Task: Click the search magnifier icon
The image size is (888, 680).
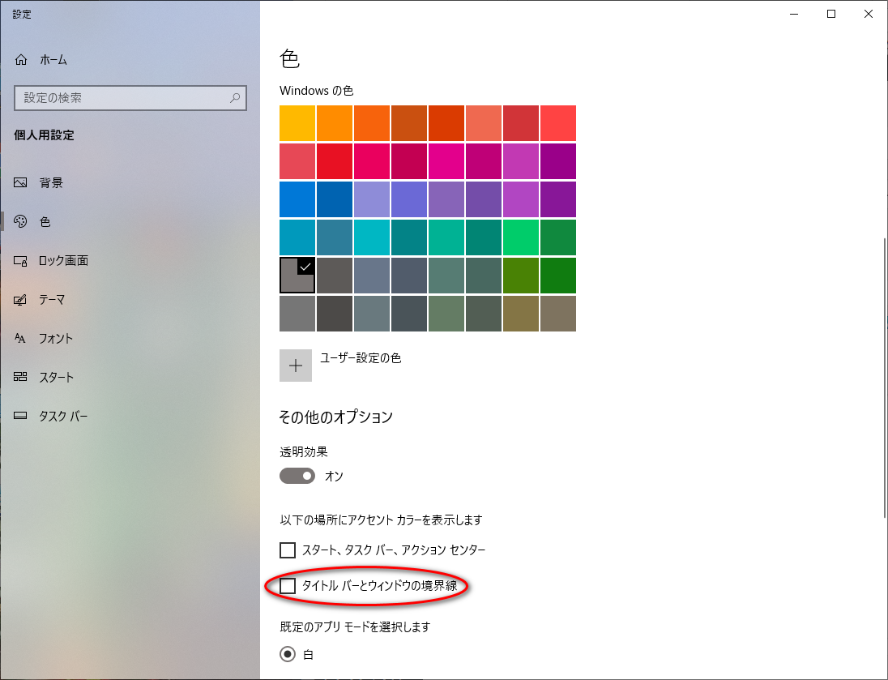Action: [x=235, y=98]
